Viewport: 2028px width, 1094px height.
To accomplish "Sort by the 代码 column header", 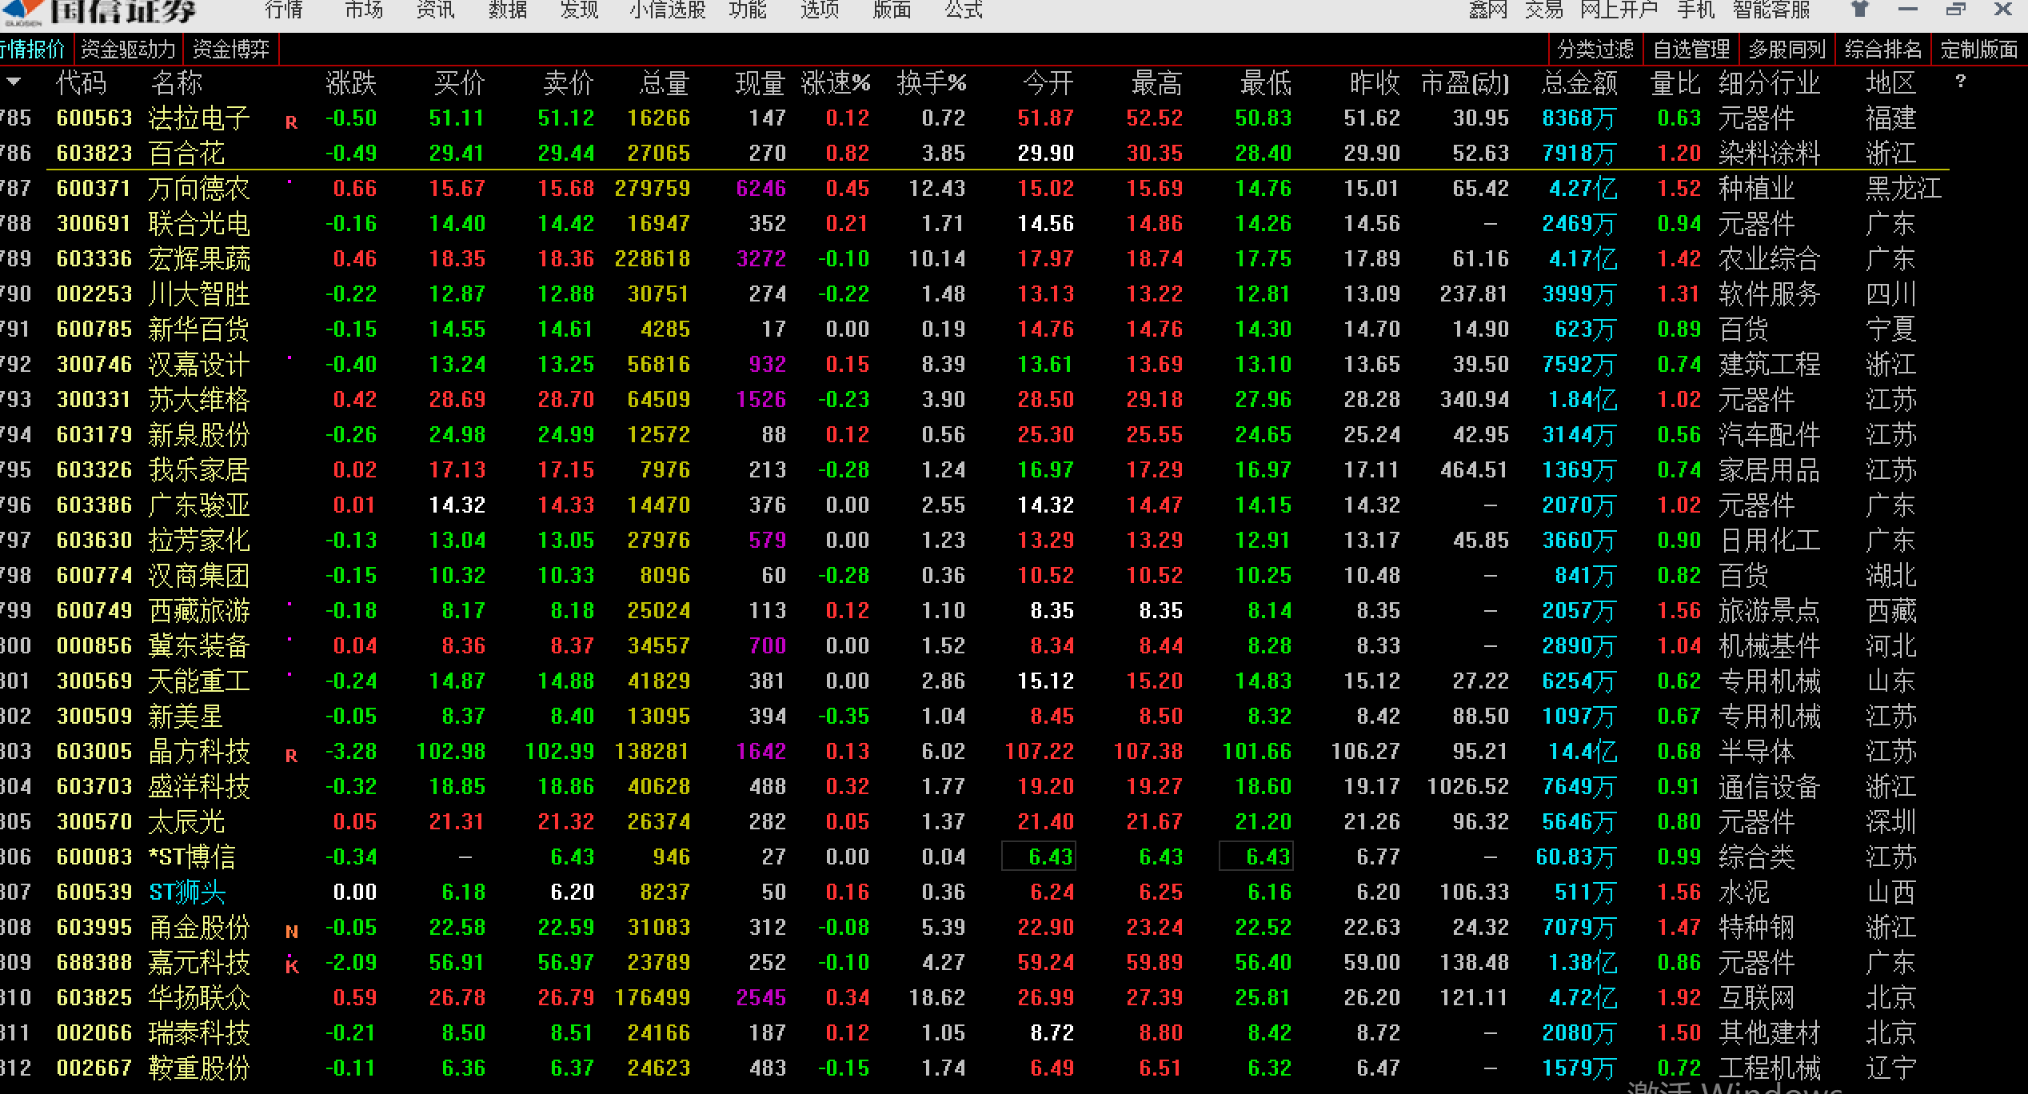I will (x=82, y=82).
